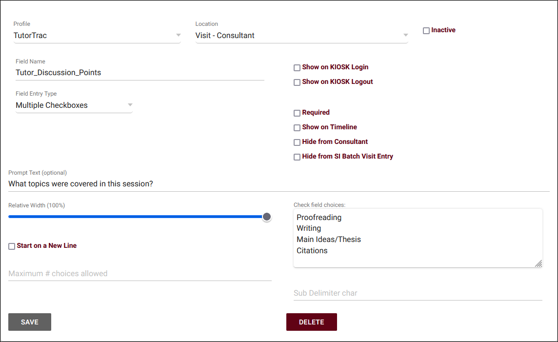Focus the Maximum # choices allowed field

point(139,274)
